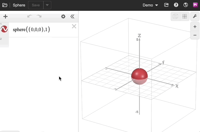The image size is (200, 132).
Task: Click the Sphere graph title
Action: pyautogui.click(x=19, y=5)
